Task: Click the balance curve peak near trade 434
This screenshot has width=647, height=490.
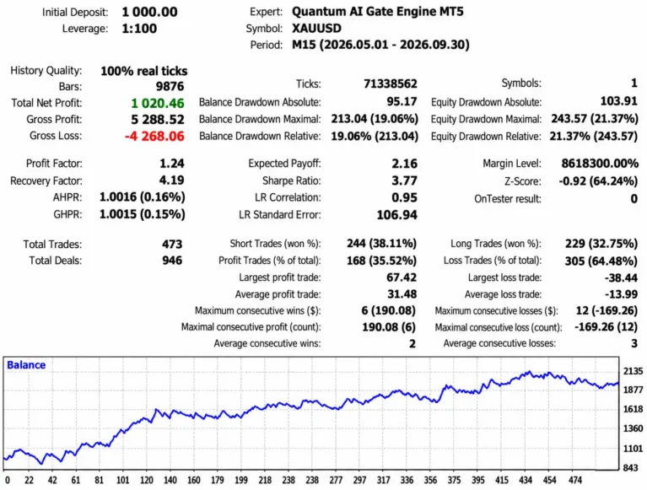Action: click(529, 372)
